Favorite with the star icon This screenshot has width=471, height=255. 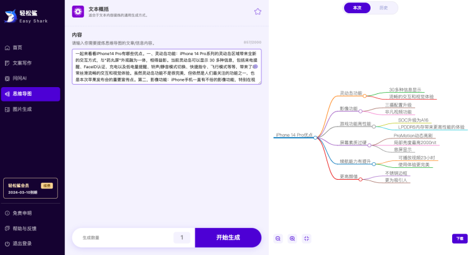point(257,11)
